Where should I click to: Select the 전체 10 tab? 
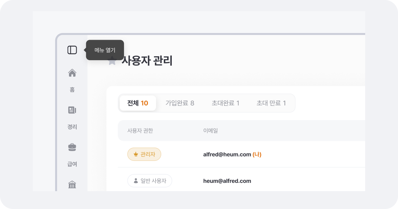coord(138,103)
